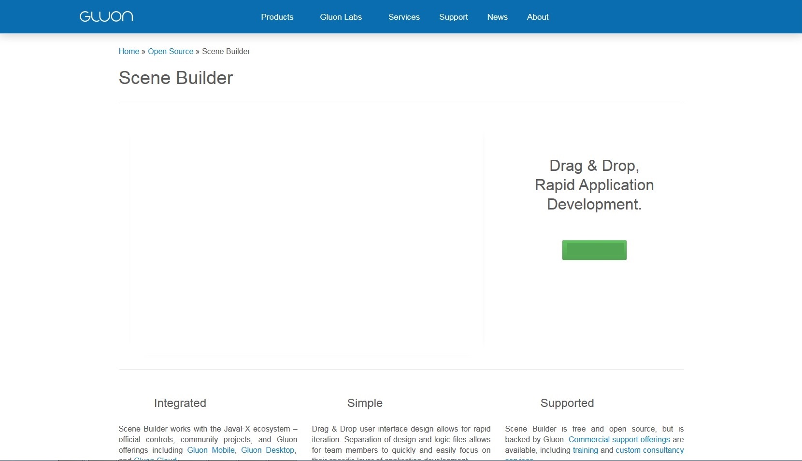Open the About menu
Viewport: 802px width, 461px height.
pos(538,17)
